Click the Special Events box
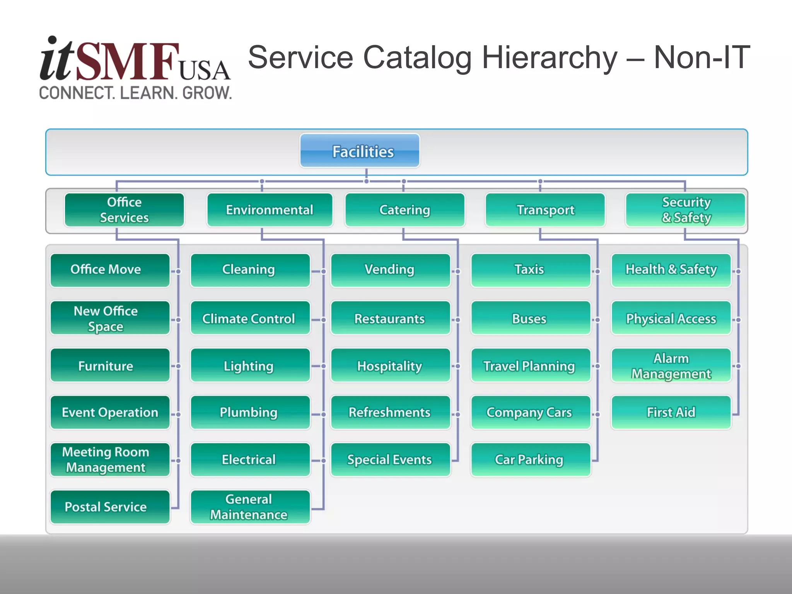The image size is (792, 594). point(391,459)
